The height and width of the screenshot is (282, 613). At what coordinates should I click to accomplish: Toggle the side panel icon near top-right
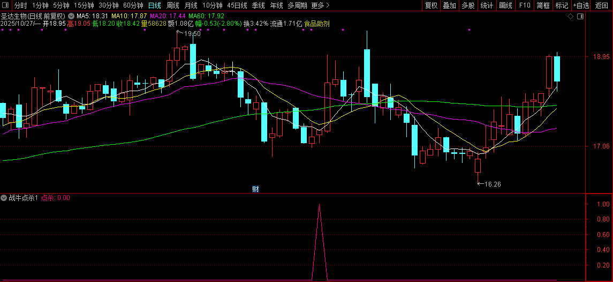tap(580, 17)
